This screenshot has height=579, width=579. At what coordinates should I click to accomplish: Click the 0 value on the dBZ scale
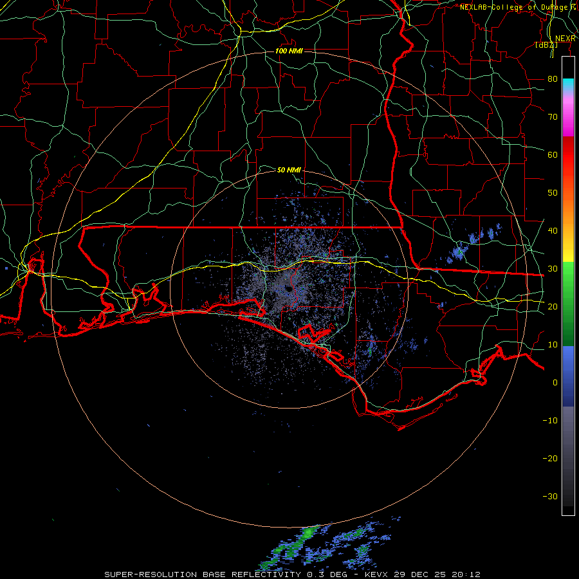(555, 383)
